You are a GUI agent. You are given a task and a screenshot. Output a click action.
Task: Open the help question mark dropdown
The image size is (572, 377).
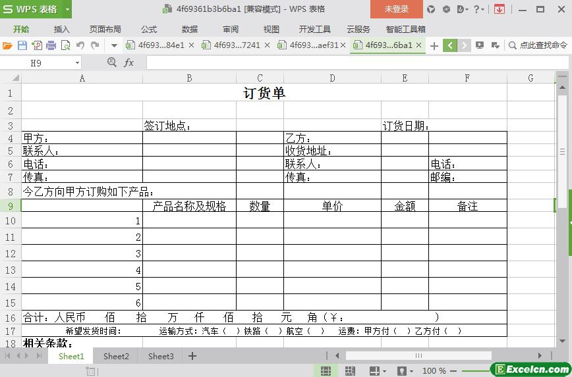479,9
